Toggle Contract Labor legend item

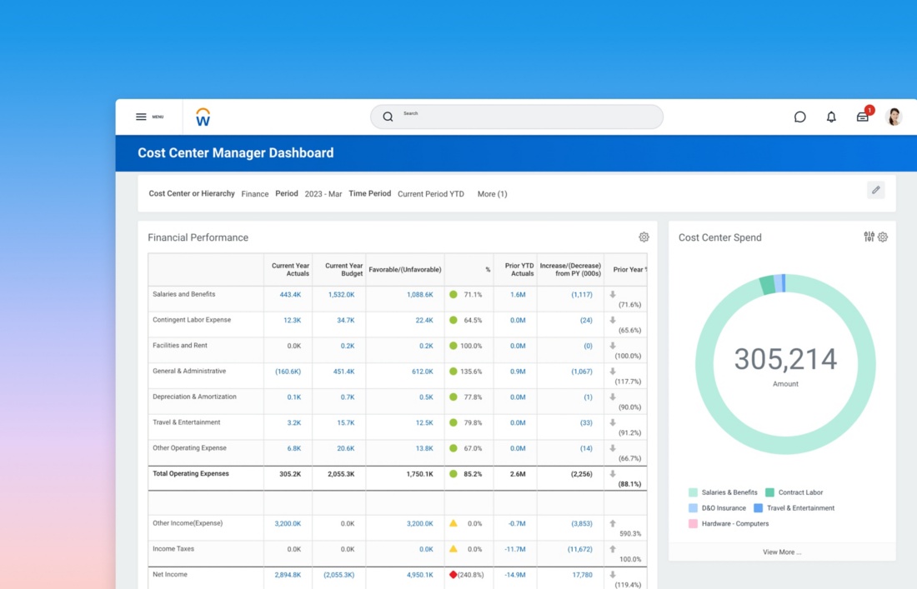pos(800,492)
